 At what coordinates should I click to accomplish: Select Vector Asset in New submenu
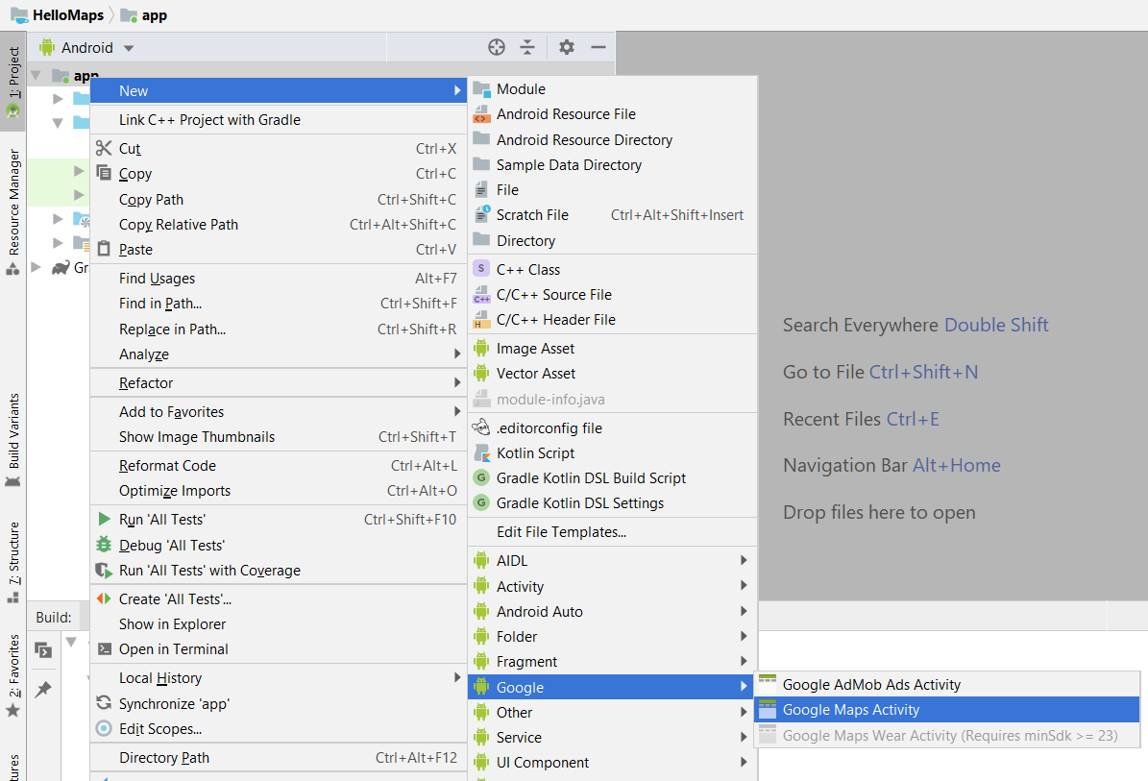[612, 374]
